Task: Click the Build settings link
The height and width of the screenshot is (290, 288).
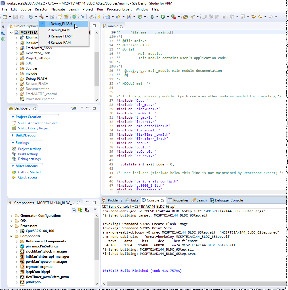Action: click(28, 154)
